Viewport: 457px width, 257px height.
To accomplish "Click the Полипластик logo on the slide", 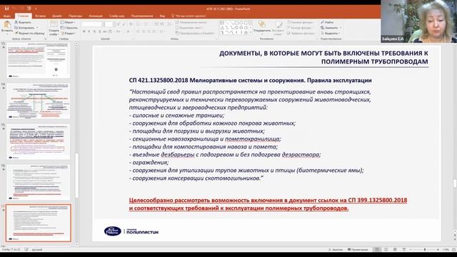I will click(x=131, y=231).
